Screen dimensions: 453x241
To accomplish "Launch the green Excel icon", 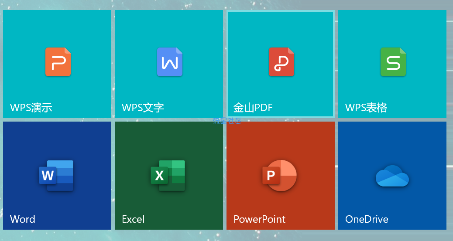I will point(168,176).
